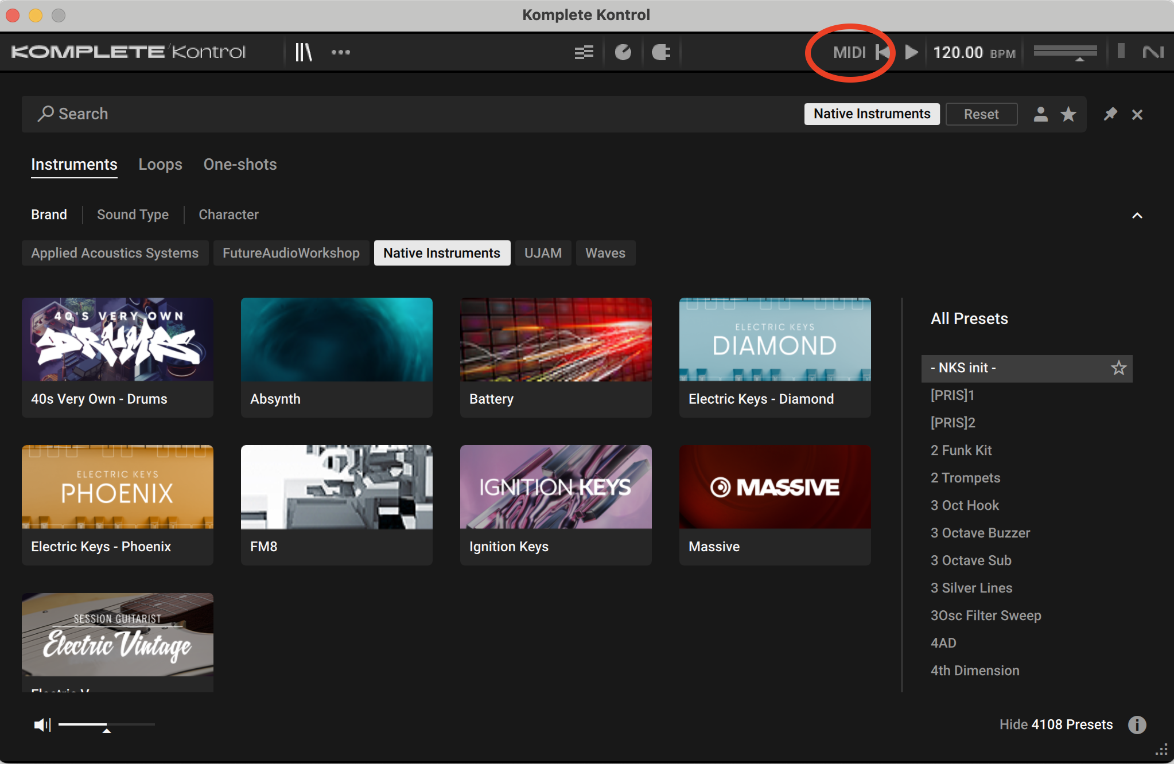
Task: Favorite the NKS init preset star
Action: tap(1118, 368)
